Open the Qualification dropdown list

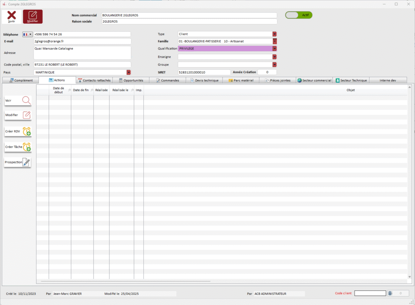(x=274, y=49)
